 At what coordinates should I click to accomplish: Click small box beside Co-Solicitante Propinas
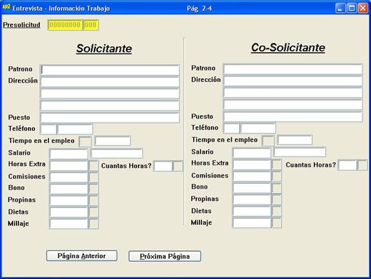[x=276, y=200]
